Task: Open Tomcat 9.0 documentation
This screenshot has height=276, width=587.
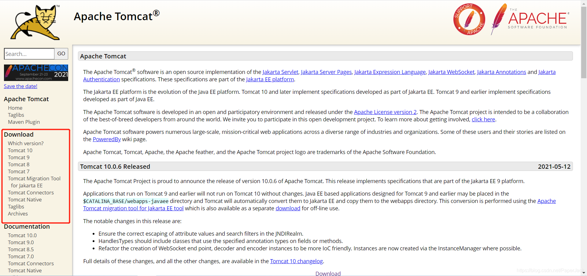Action: pyautogui.click(x=21, y=242)
